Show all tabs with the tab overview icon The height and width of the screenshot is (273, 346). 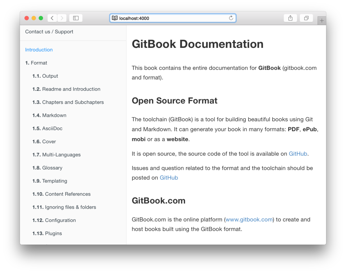point(306,18)
